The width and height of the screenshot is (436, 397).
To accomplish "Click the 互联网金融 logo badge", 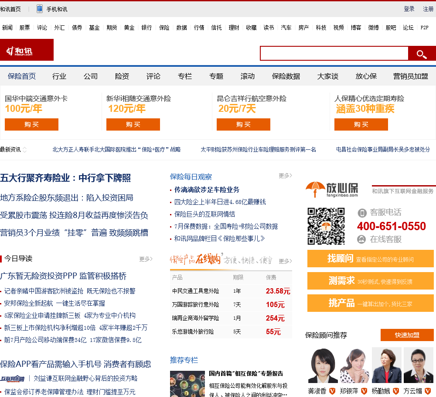I will 12,378.
